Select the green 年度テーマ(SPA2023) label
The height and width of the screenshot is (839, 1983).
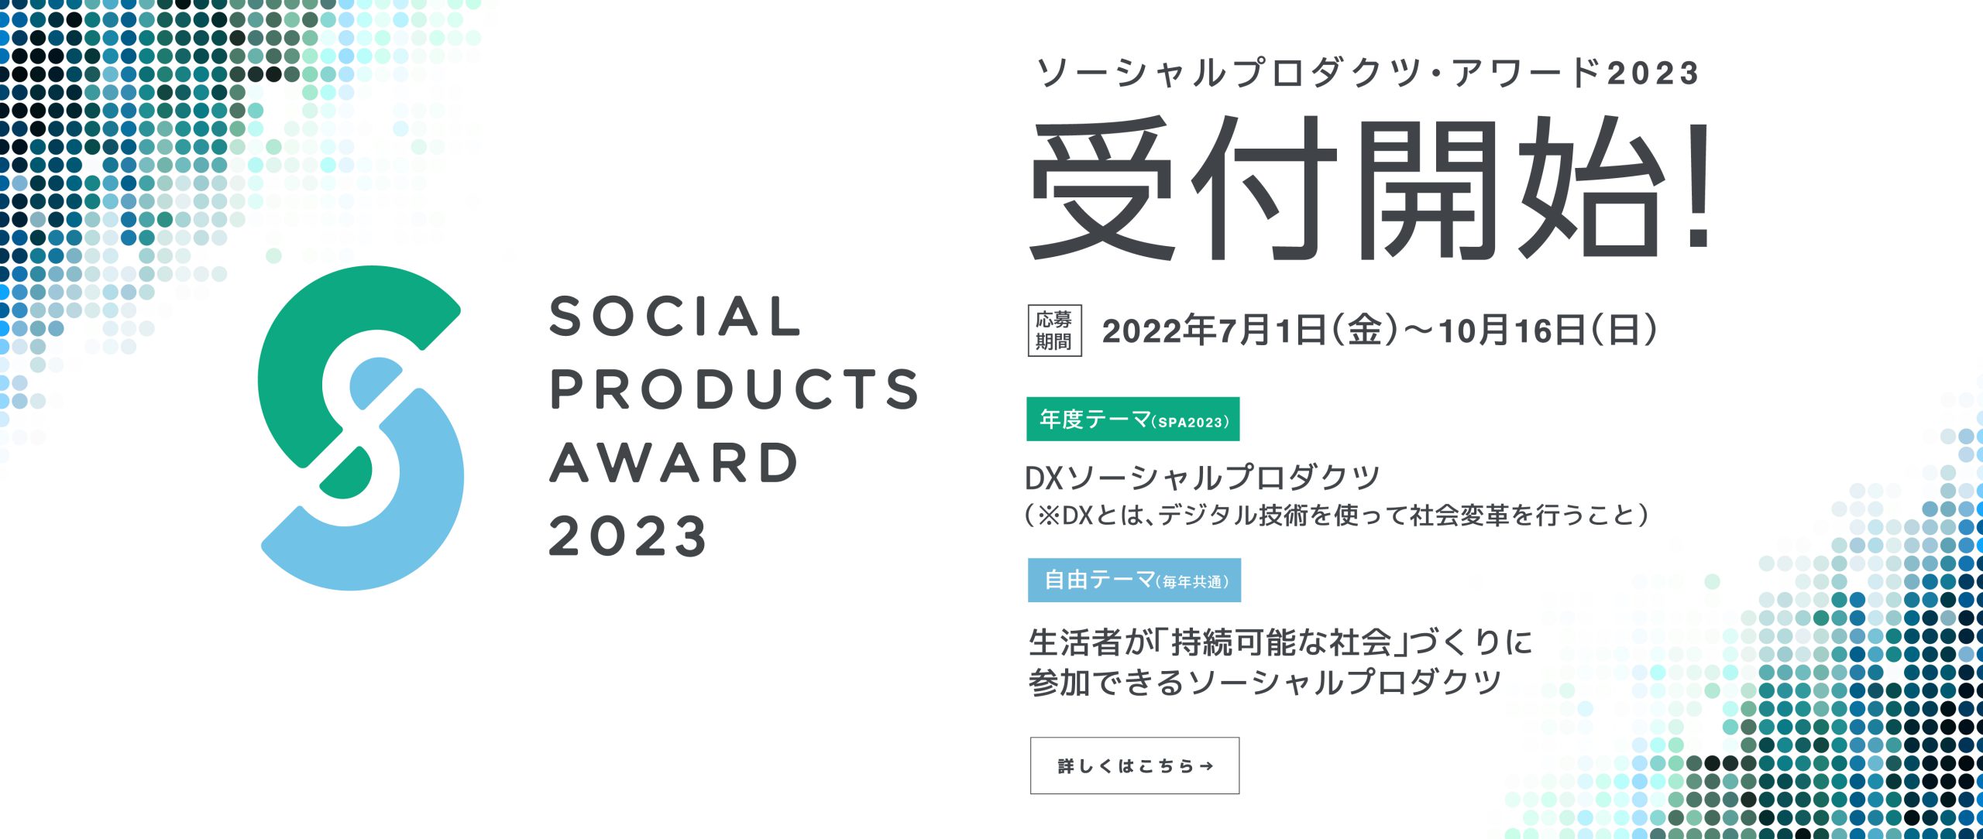pos(1132,419)
